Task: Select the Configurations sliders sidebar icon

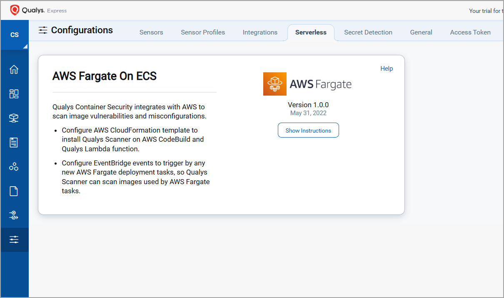Action: [14, 239]
